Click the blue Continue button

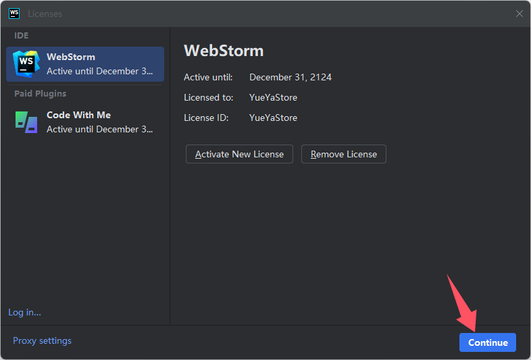tap(488, 342)
